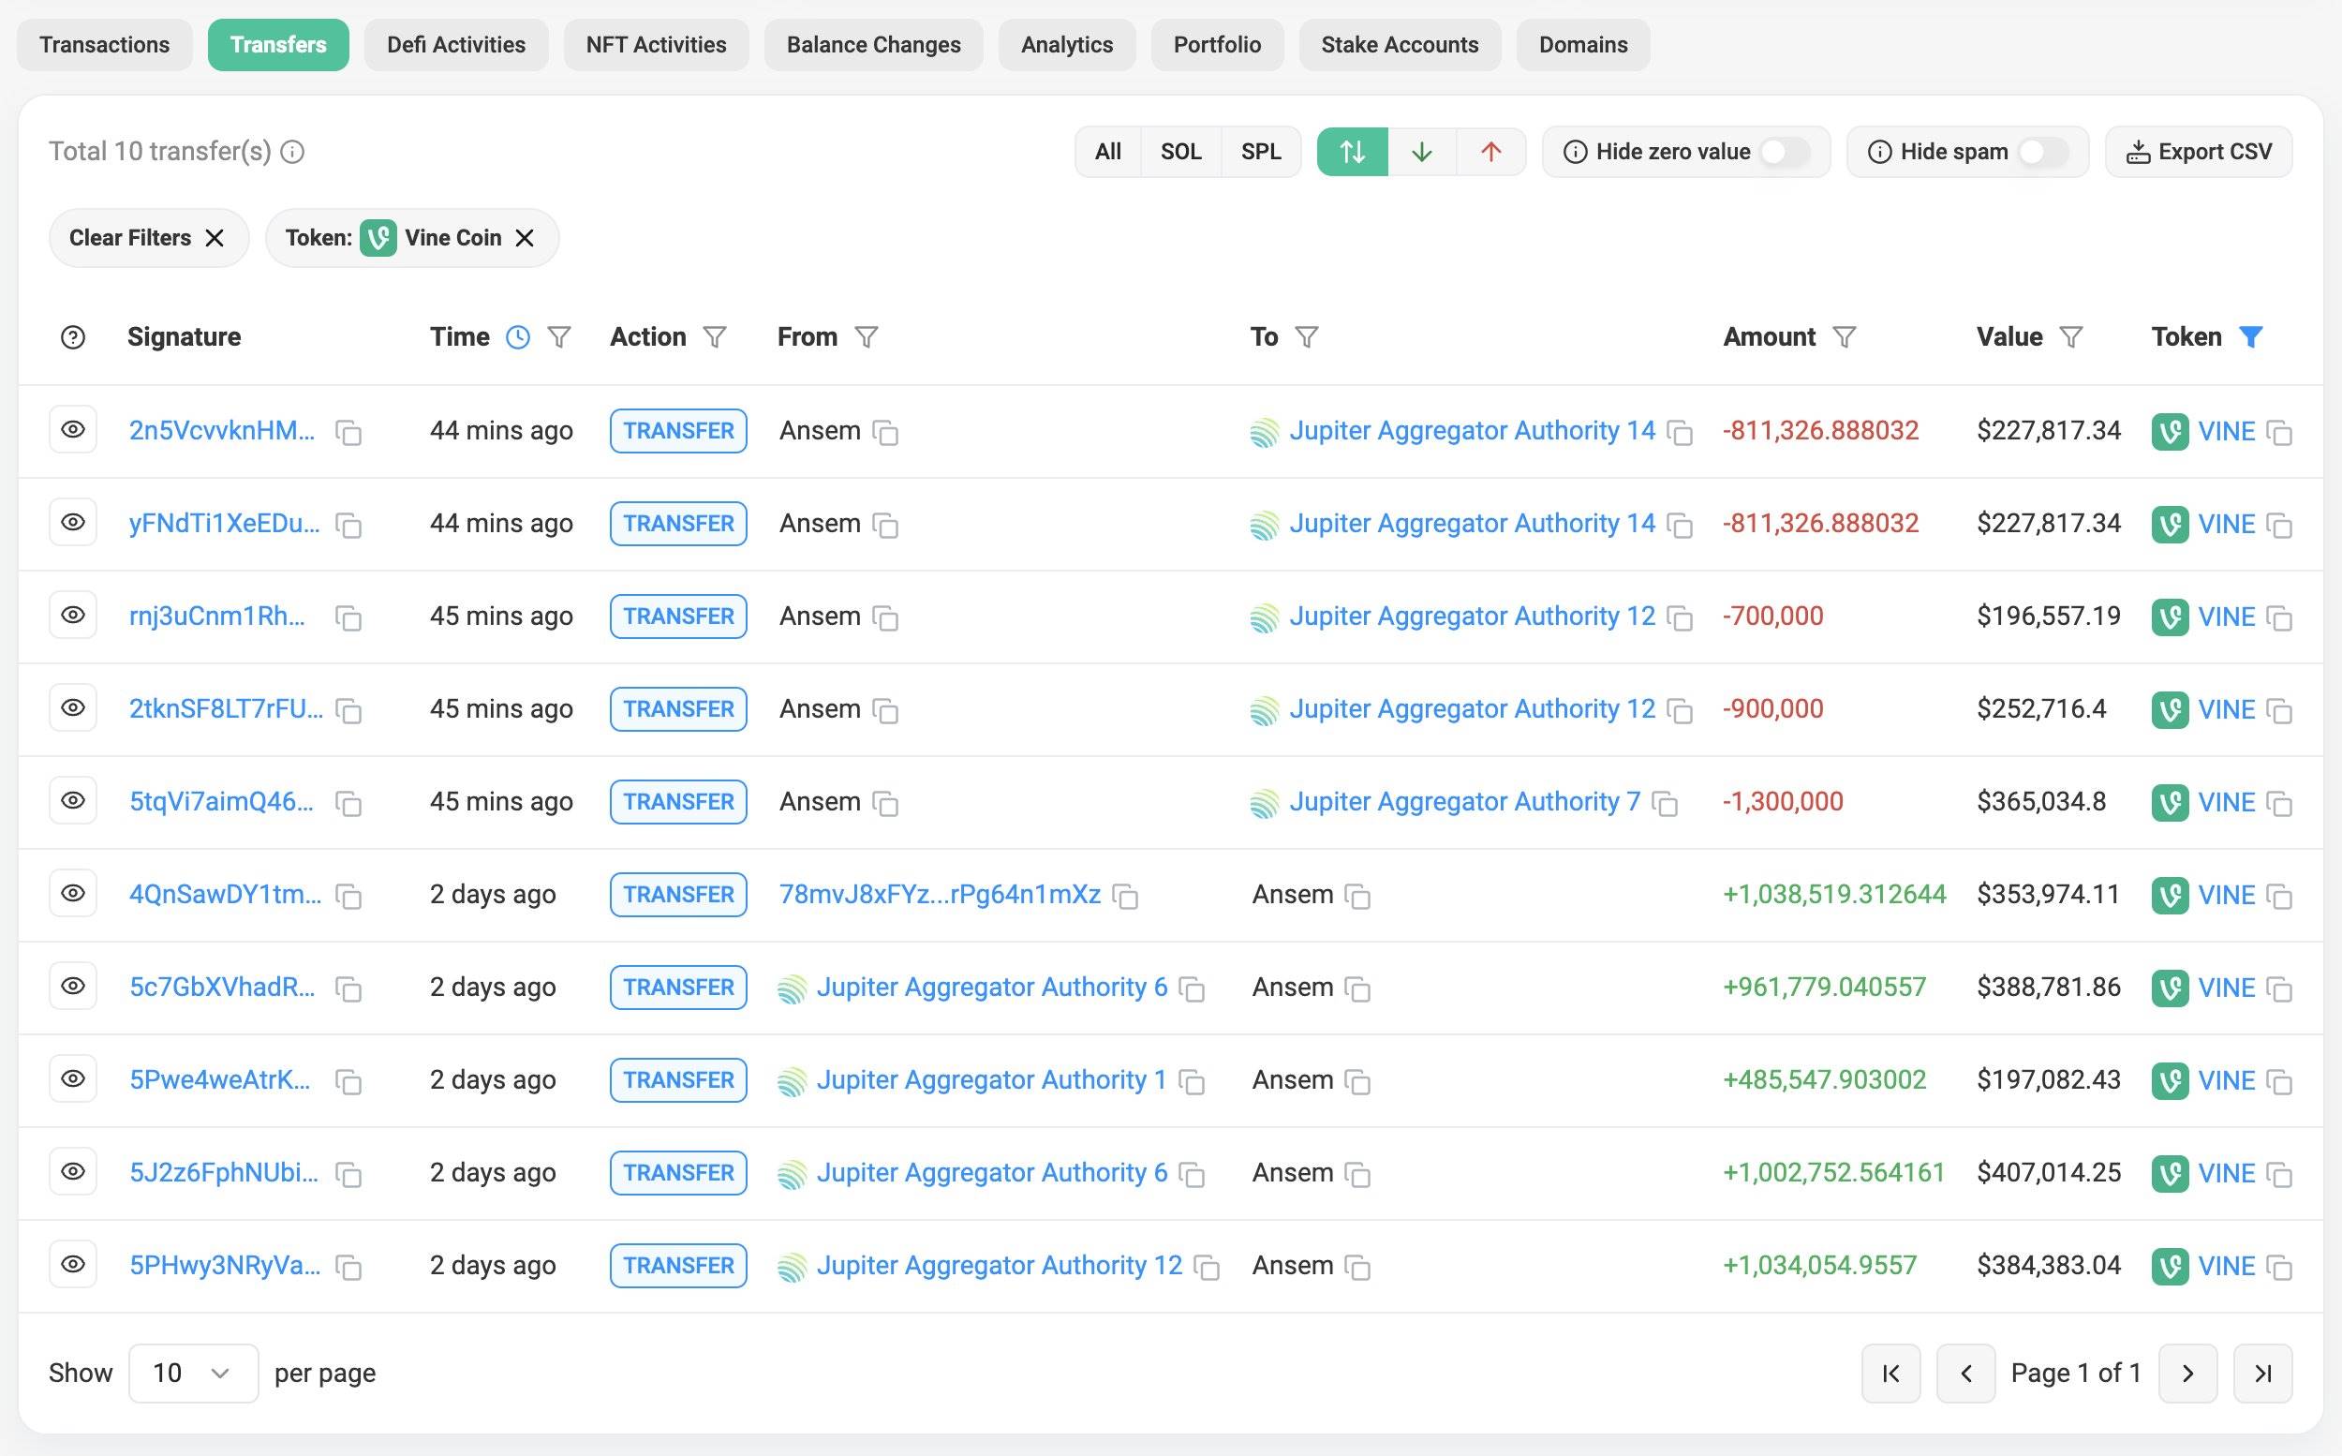The height and width of the screenshot is (1456, 2342).
Task: Enable the Hide spam switch
Action: 2042,152
